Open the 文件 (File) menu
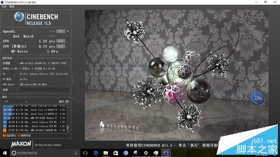 point(4,7)
